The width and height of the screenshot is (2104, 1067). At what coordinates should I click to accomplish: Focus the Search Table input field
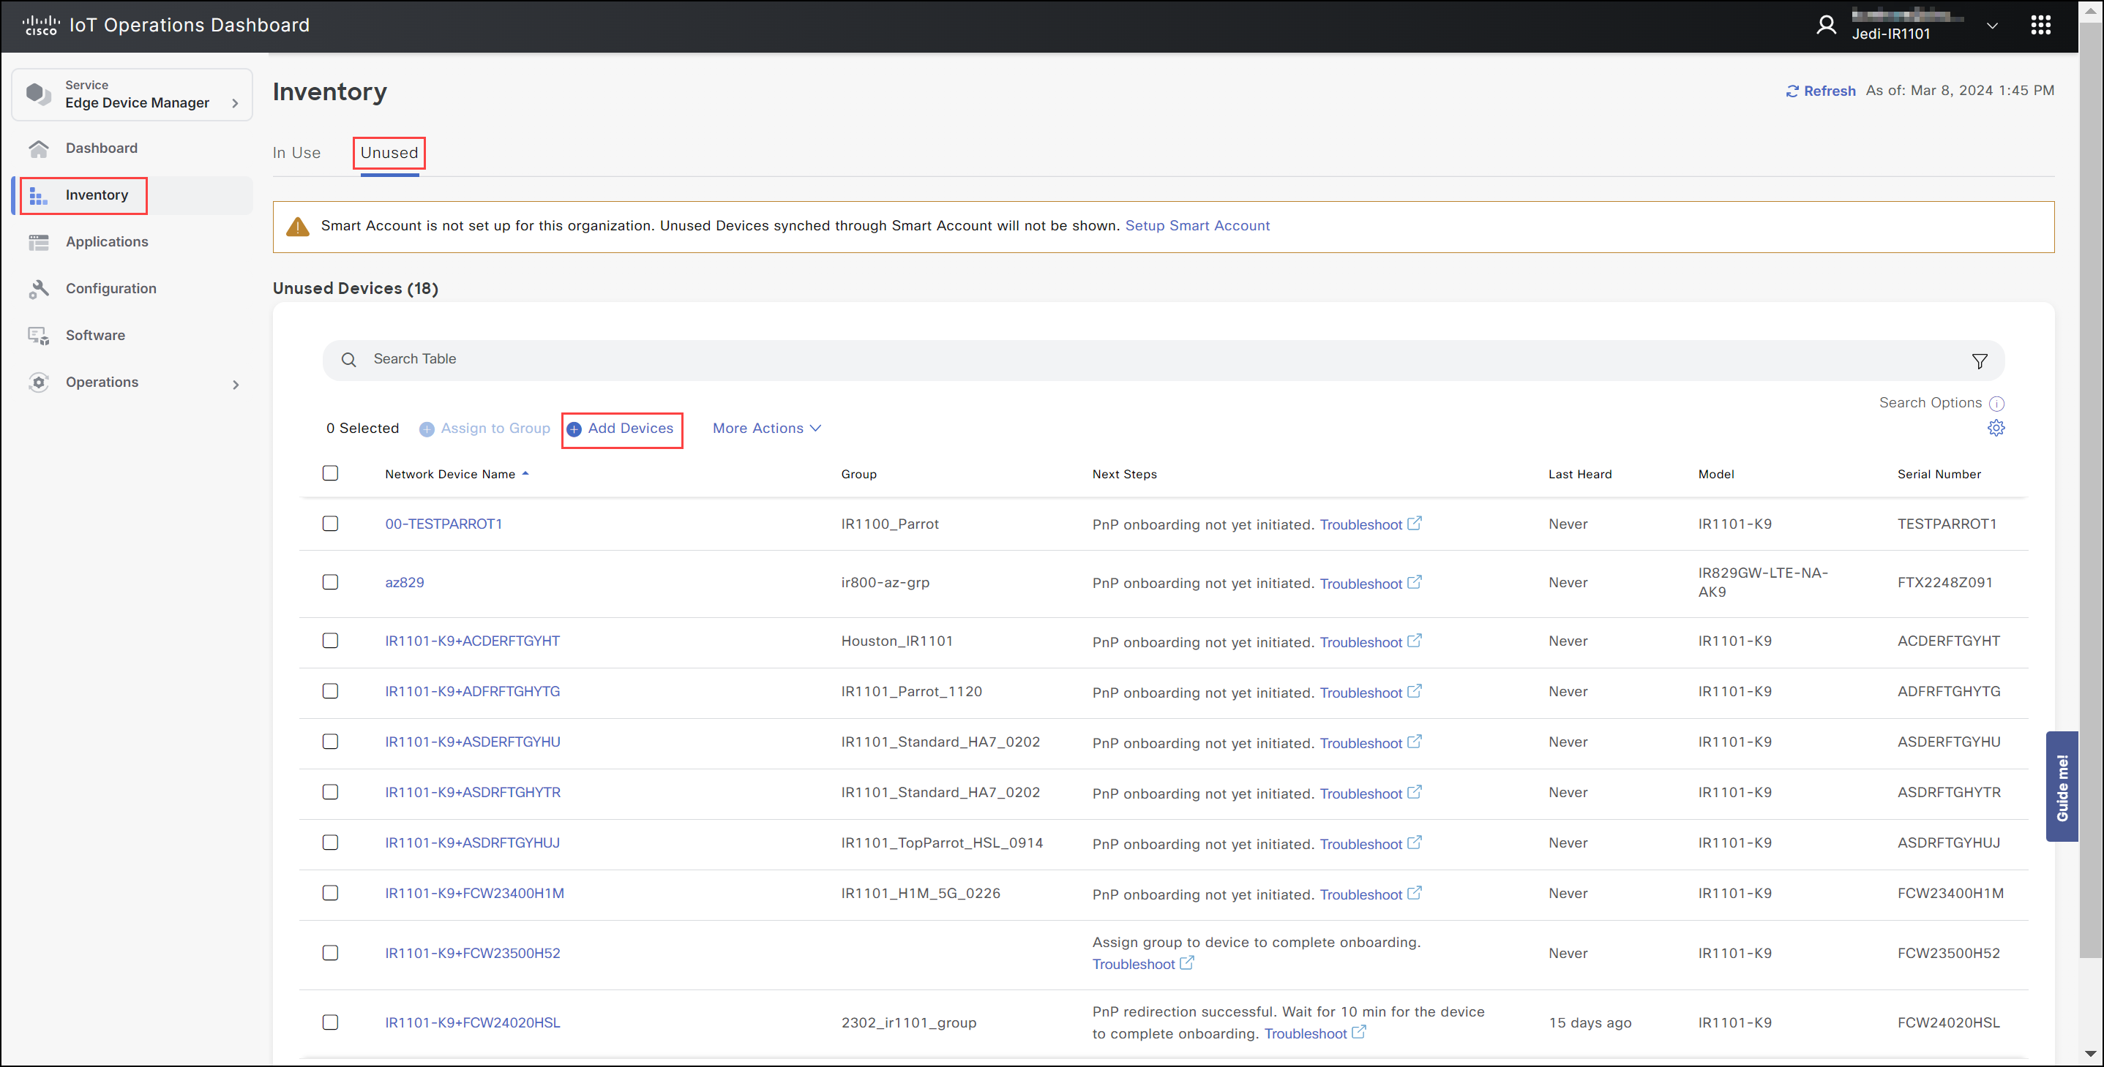coord(1163,360)
